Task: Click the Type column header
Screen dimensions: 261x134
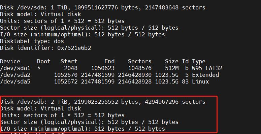Action: [199, 62]
